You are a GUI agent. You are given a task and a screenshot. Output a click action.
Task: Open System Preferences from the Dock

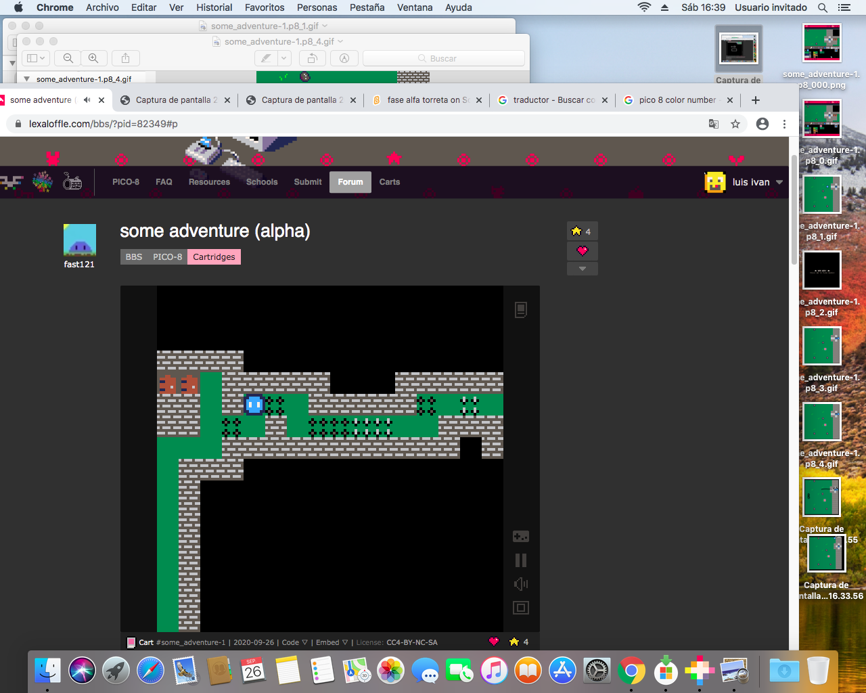(597, 671)
